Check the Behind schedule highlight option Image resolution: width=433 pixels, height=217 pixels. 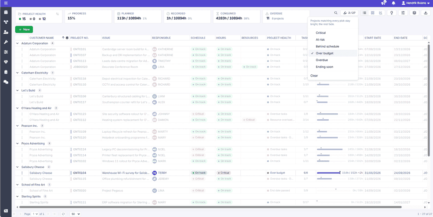point(333,46)
